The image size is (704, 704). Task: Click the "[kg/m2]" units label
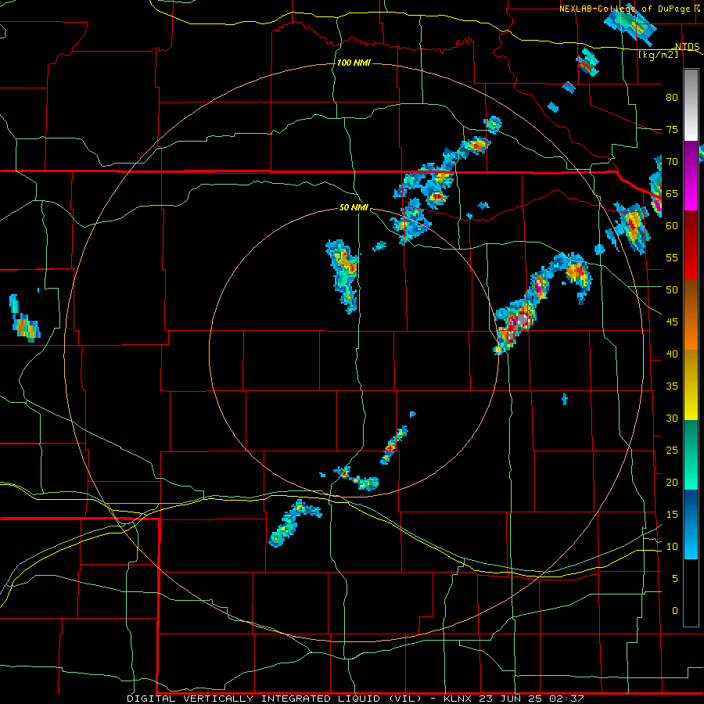658,55
